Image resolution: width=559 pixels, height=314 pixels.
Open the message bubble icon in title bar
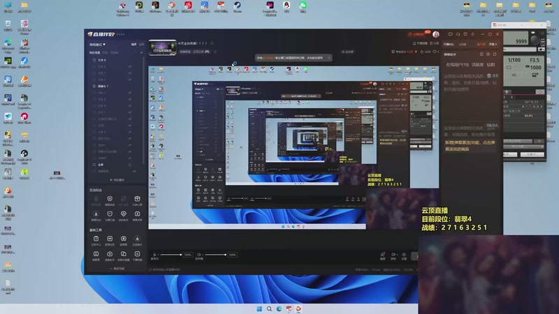point(450,34)
